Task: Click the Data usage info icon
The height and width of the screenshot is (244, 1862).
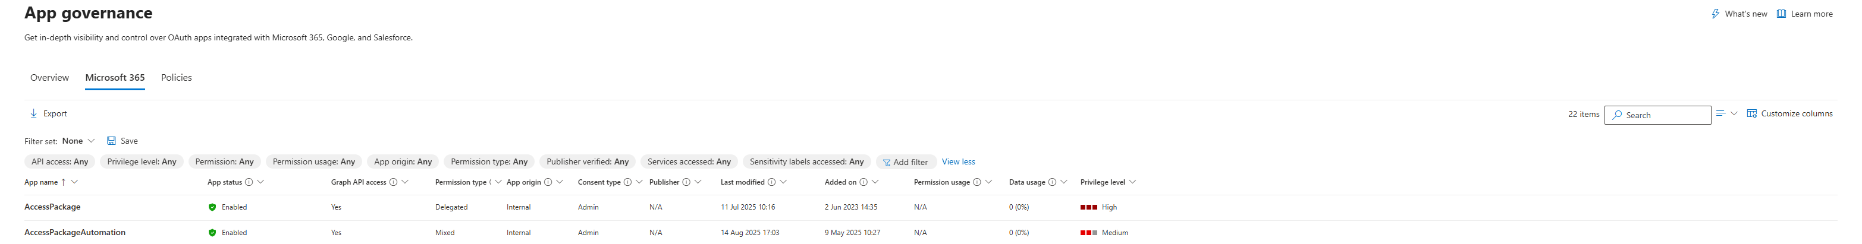Action: (x=1051, y=182)
